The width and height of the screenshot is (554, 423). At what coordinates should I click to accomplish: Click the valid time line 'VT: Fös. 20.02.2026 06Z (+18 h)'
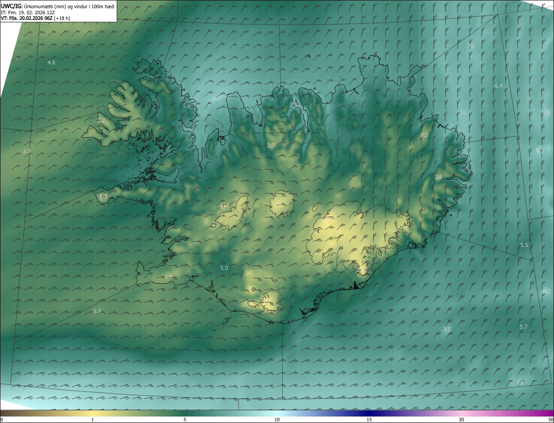coord(35,18)
